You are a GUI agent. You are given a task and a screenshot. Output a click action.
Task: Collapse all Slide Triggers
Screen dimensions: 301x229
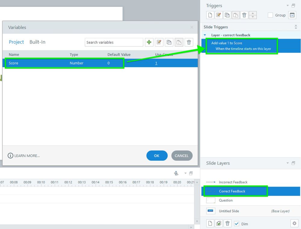(x=296, y=27)
